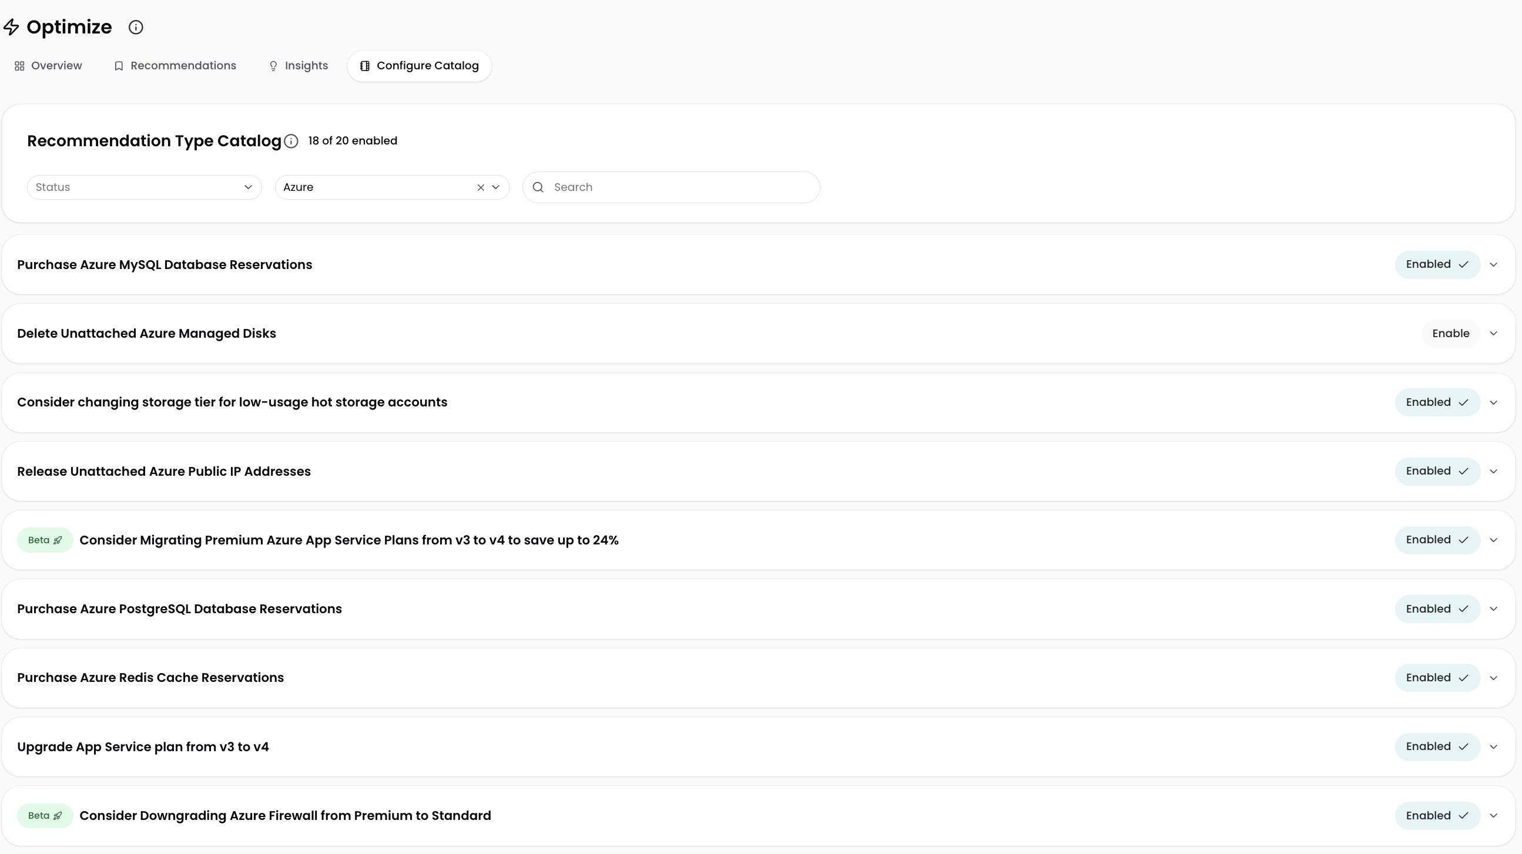The image size is (1522, 854).
Task: Expand Purchase Azure MySQL Database Reservations row
Action: (1494, 264)
